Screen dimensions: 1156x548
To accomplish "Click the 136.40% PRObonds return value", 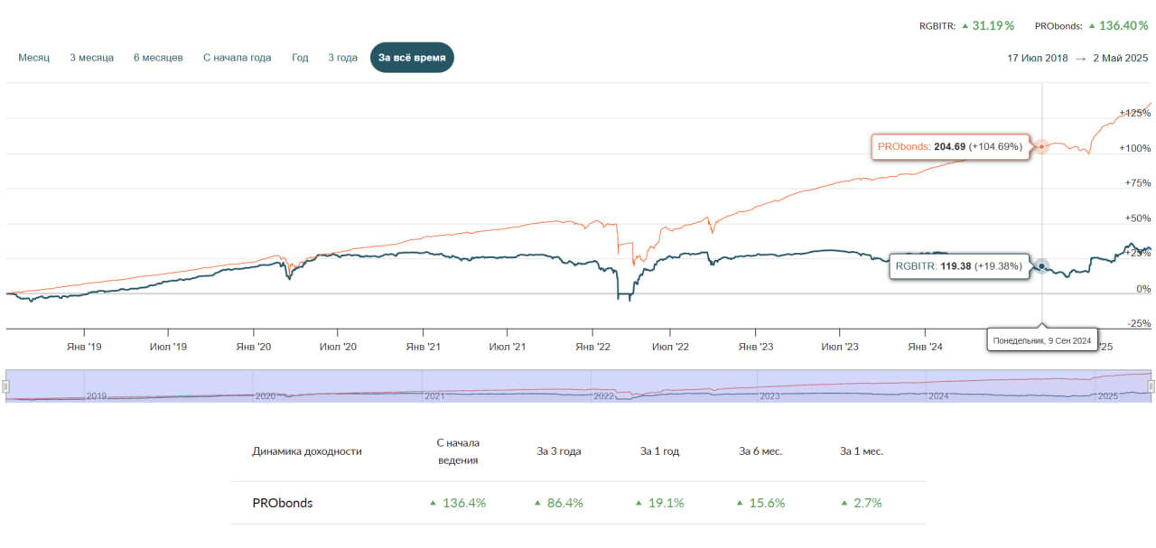I will [x=1123, y=26].
